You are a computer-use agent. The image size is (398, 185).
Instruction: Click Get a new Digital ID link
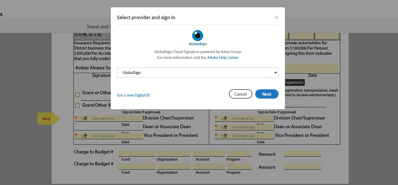(133, 95)
